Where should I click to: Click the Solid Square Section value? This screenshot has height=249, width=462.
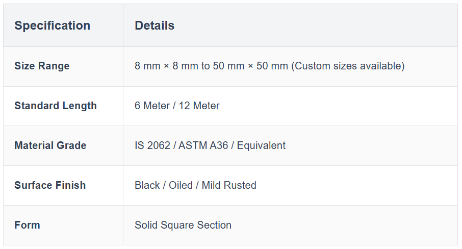click(x=183, y=225)
